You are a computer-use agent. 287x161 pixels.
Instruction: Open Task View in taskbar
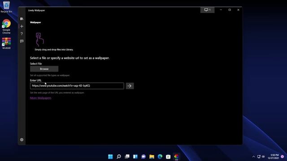click(127, 157)
